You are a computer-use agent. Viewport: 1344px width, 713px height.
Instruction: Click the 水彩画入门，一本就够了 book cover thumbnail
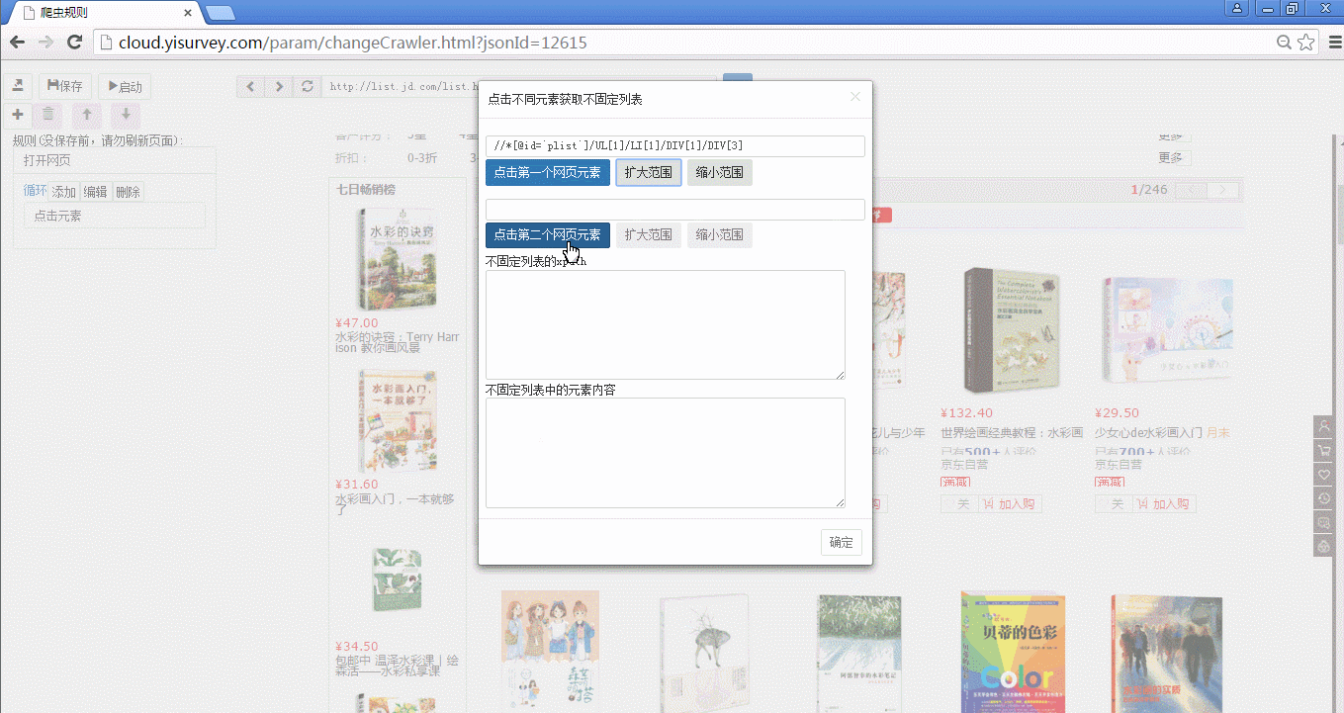(398, 422)
